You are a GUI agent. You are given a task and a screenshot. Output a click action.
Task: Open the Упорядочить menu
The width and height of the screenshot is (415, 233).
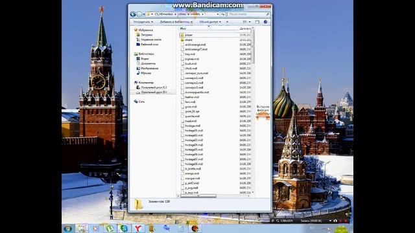pos(143,22)
